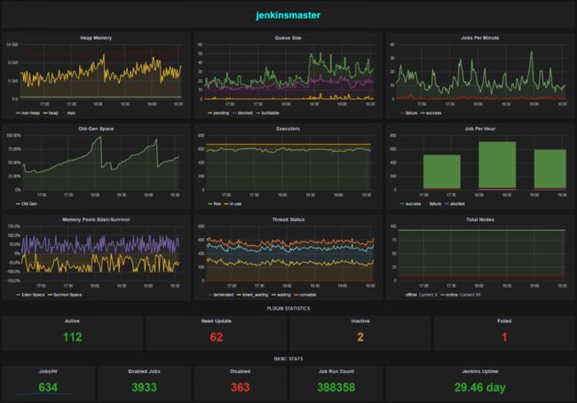Open the Total Nodes panel title menu
Viewport: 577px width, 403px height.
pos(480,220)
